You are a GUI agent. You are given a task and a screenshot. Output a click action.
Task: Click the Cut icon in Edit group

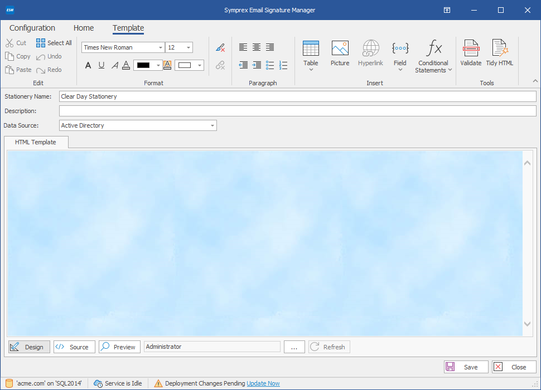[9, 43]
